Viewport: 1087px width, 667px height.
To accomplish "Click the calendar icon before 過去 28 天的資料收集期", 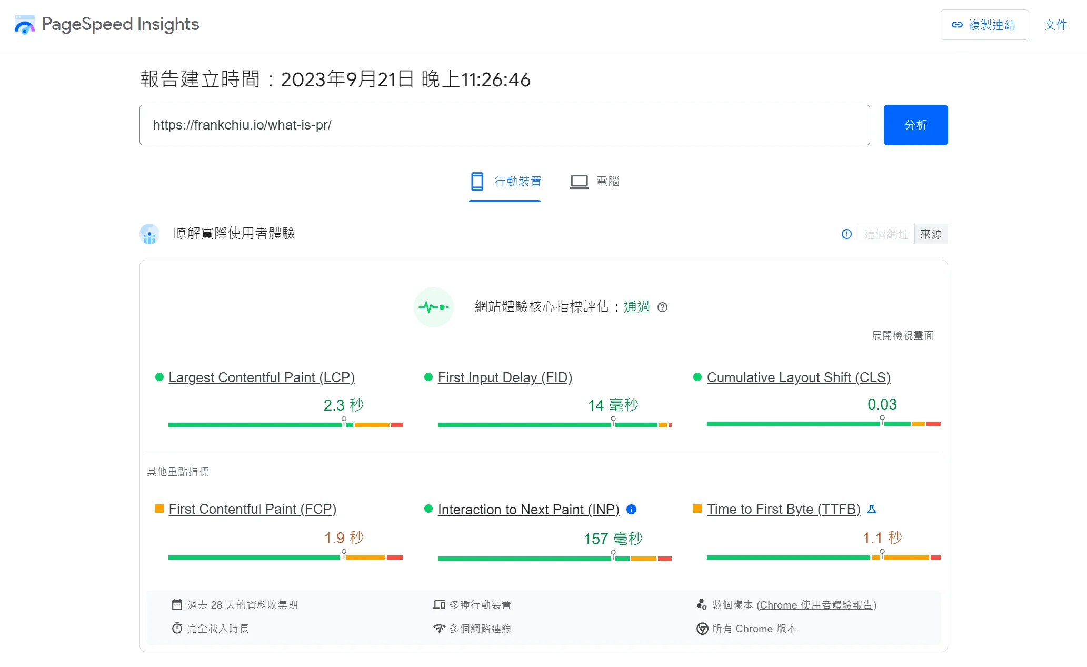I will pyautogui.click(x=177, y=604).
